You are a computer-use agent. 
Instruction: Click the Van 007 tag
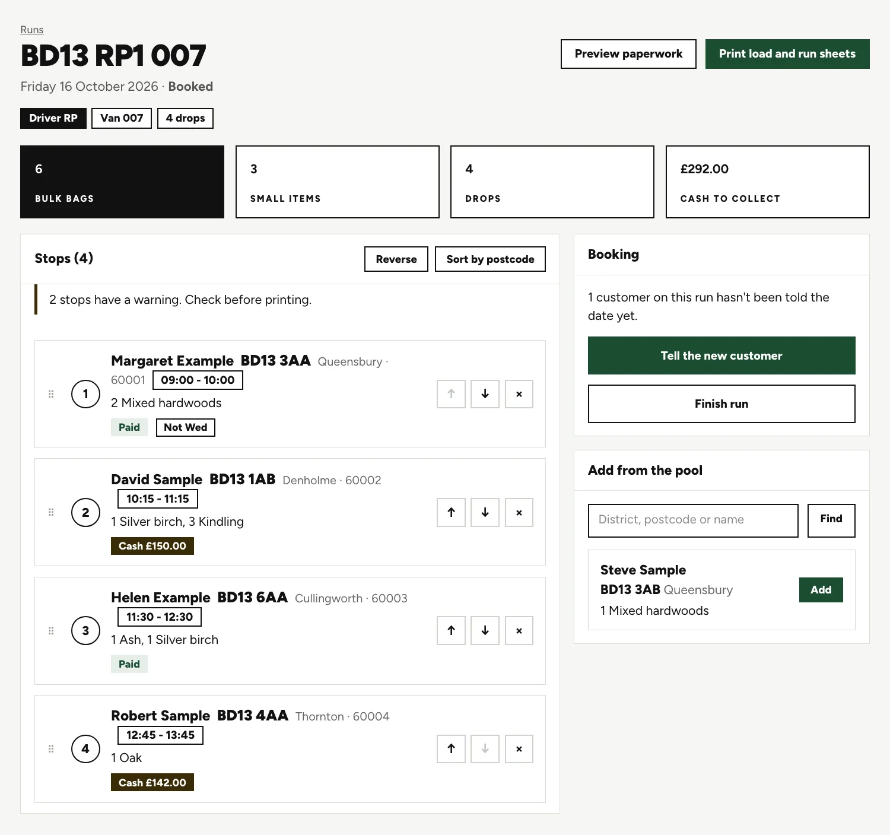122,118
